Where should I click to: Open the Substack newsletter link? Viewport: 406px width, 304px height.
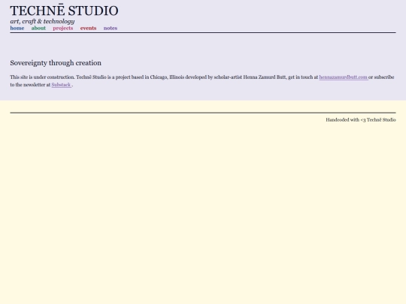pos(61,85)
